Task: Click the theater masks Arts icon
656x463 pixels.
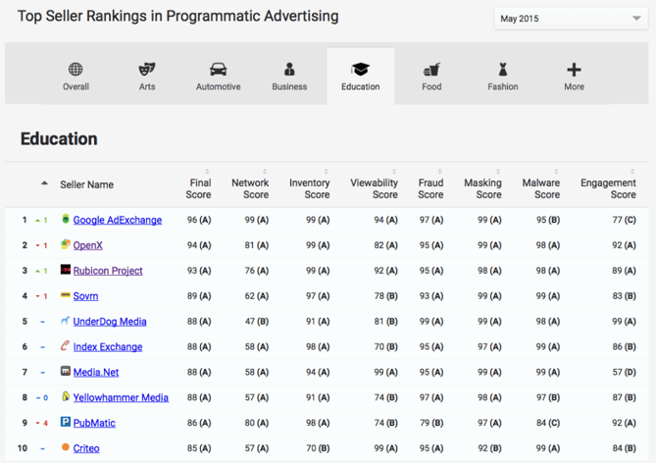Action: (147, 69)
